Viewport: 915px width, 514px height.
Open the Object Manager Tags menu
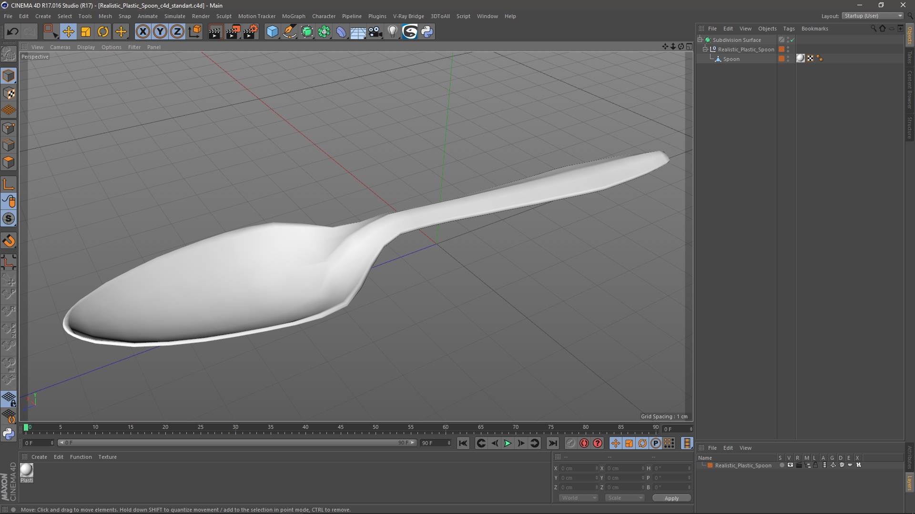789,29
